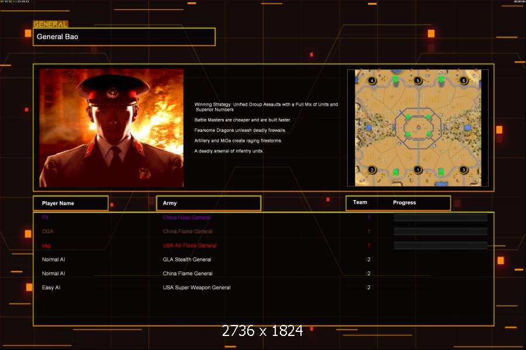The image size is (526, 350).
Task: Click the Army column header
Action: coord(209,204)
